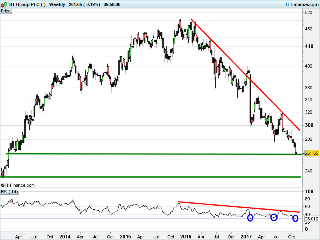Image resolution: width=320 pixels, height=240 pixels.
Task: Click the 100 label on RSI axis
Action: (309, 192)
